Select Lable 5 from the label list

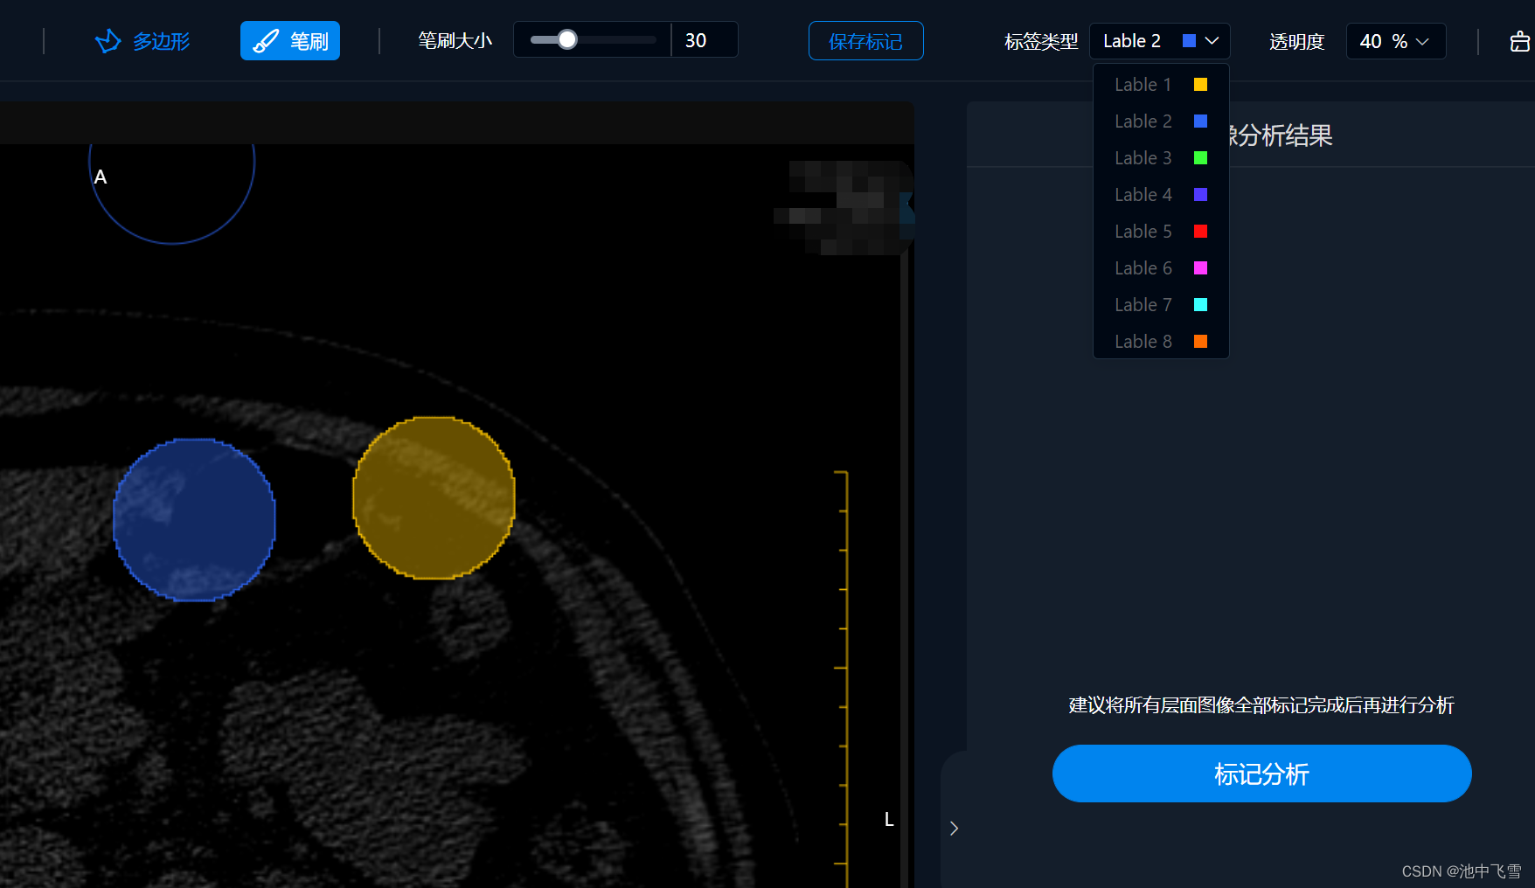click(x=1143, y=231)
